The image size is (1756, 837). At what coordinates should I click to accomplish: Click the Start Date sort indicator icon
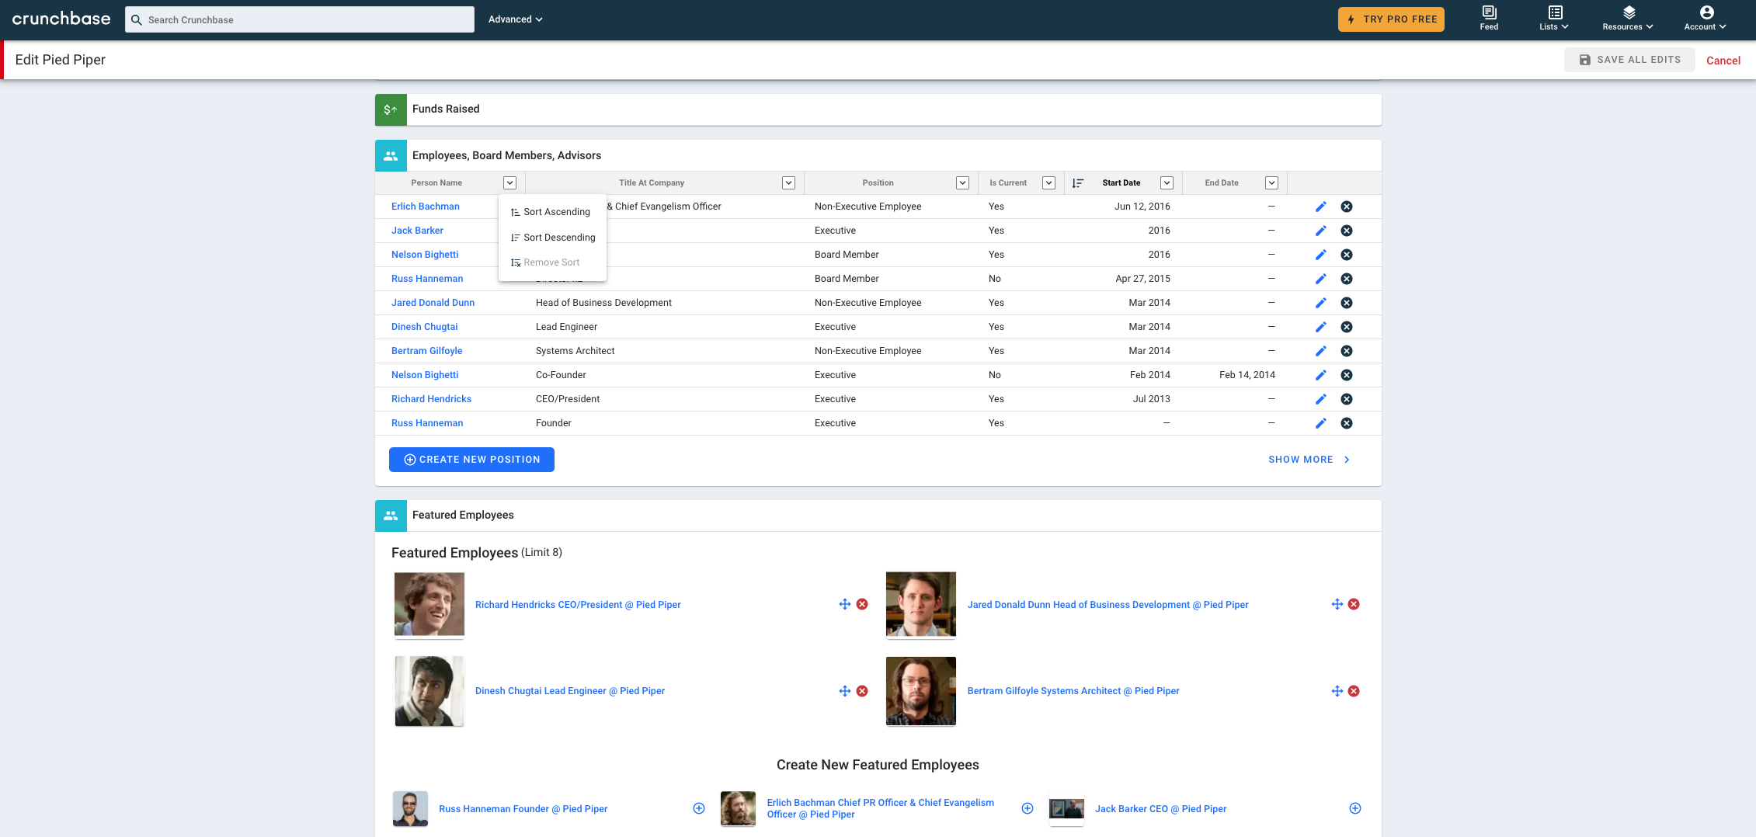1078,183
